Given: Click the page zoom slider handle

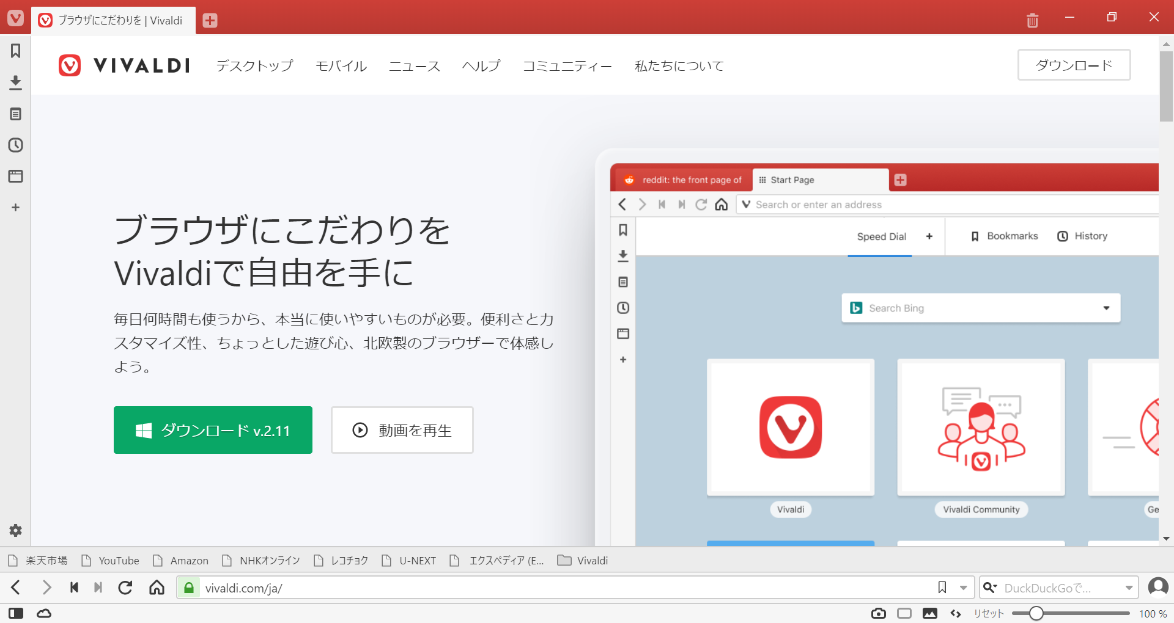Looking at the screenshot, I should (1036, 613).
